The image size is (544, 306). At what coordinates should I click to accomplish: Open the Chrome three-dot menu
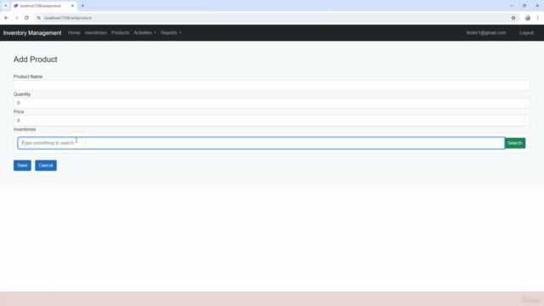coord(537,18)
